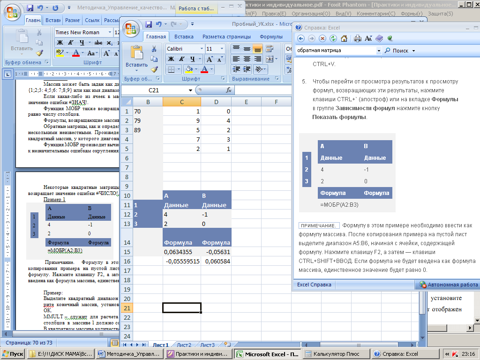Viewport: 480px width, 360px height.
Task: Click Excel font color red A swatch
Action: (x=204, y=69)
